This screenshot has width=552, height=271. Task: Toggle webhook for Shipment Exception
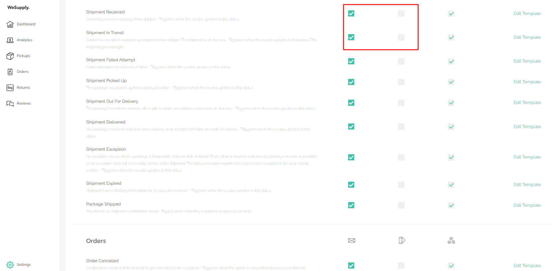click(x=451, y=157)
